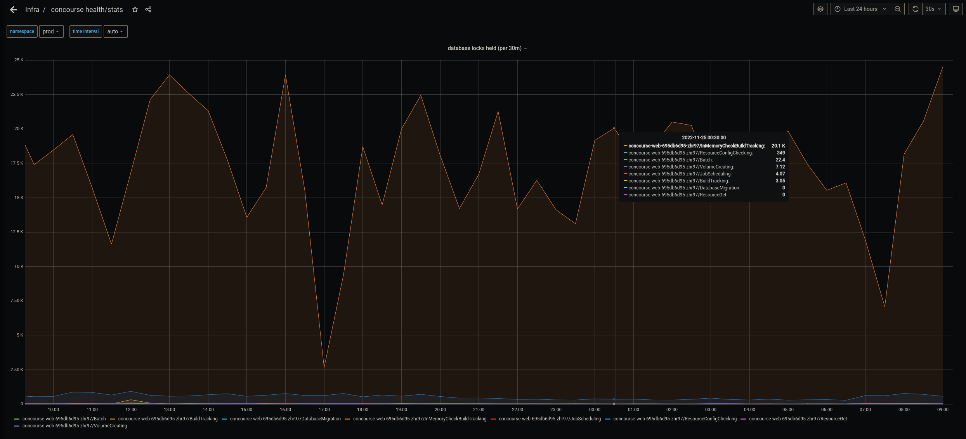
Task: Toggle the DatabaseMigration series in the legend
Action: point(286,419)
